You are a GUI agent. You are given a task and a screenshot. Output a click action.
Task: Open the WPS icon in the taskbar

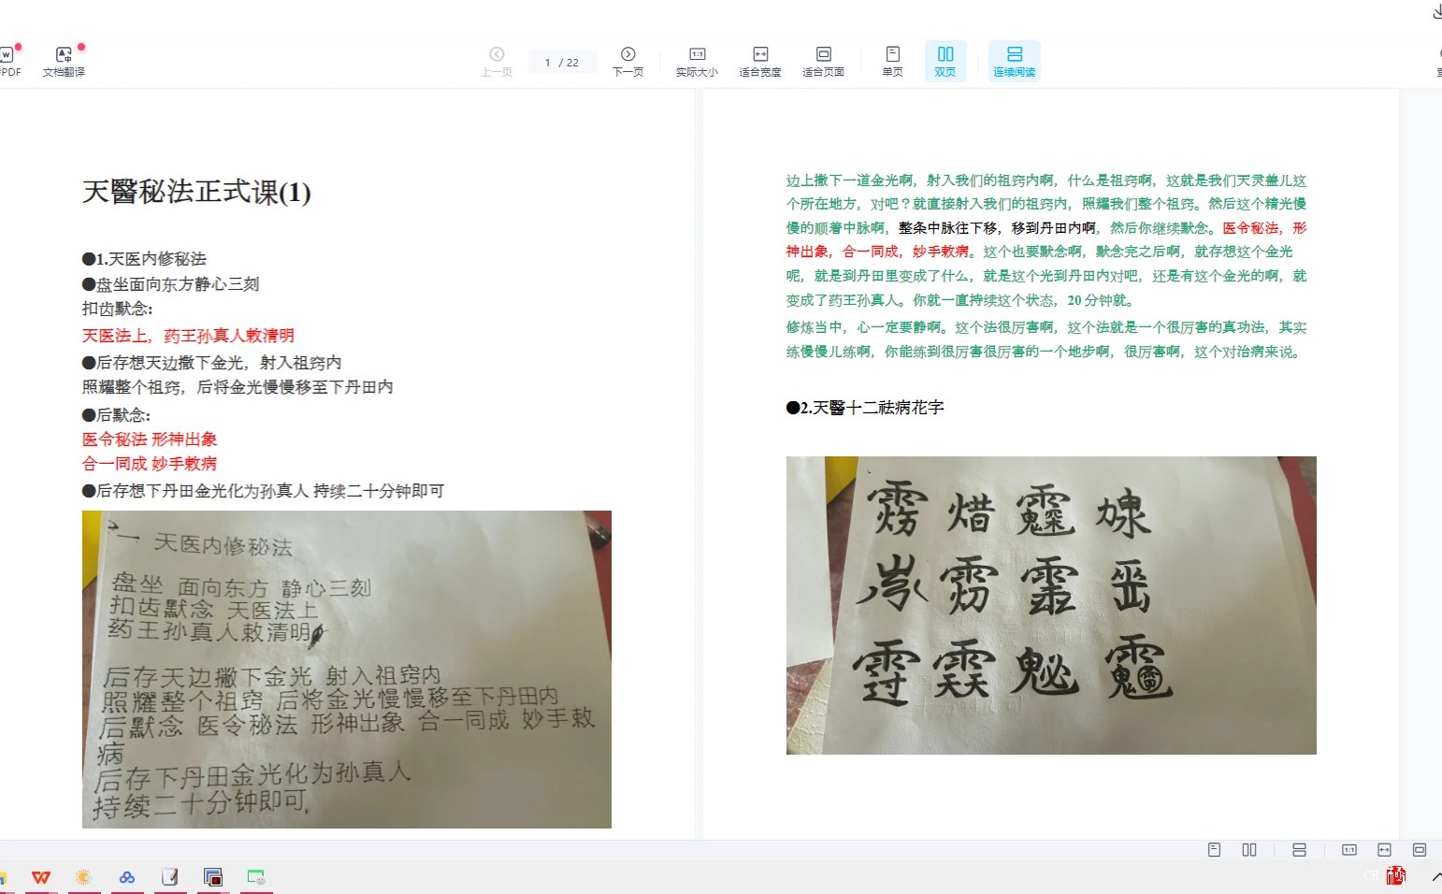click(x=41, y=876)
